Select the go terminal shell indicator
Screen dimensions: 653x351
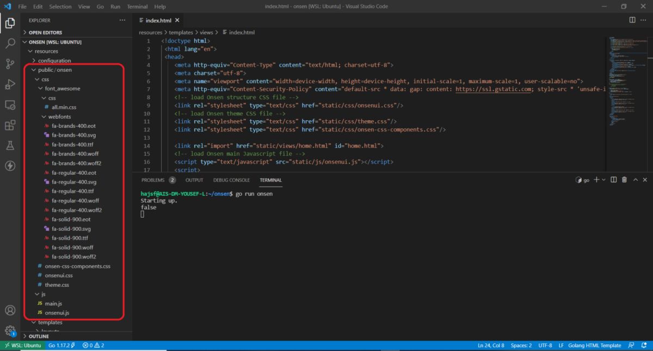(583, 180)
